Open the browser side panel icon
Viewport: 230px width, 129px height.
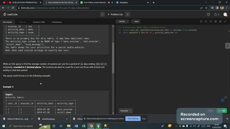(217, 8)
